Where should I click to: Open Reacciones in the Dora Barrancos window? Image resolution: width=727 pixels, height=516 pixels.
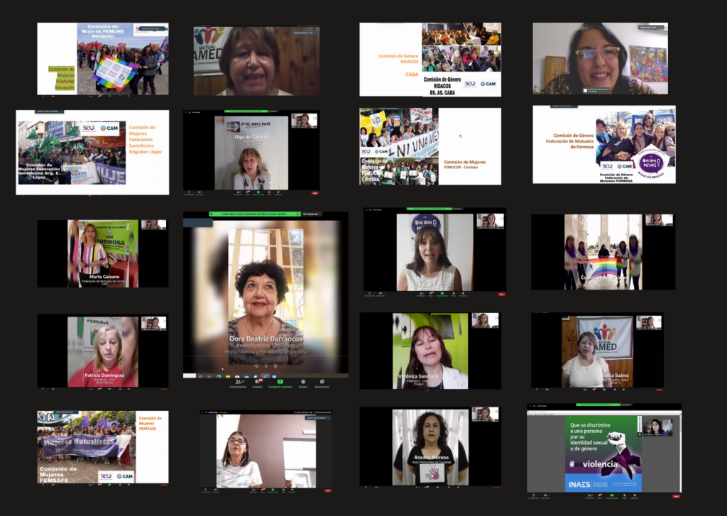(x=322, y=383)
